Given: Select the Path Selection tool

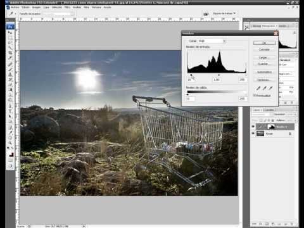Looking at the screenshot, I should click(x=10, y=117).
